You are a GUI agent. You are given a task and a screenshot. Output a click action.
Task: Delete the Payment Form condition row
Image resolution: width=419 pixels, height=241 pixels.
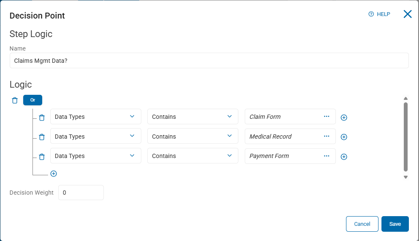click(42, 157)
